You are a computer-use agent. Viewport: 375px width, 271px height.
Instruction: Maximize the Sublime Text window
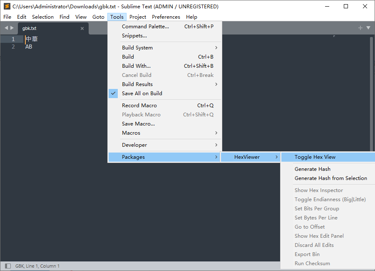(346, 7)
